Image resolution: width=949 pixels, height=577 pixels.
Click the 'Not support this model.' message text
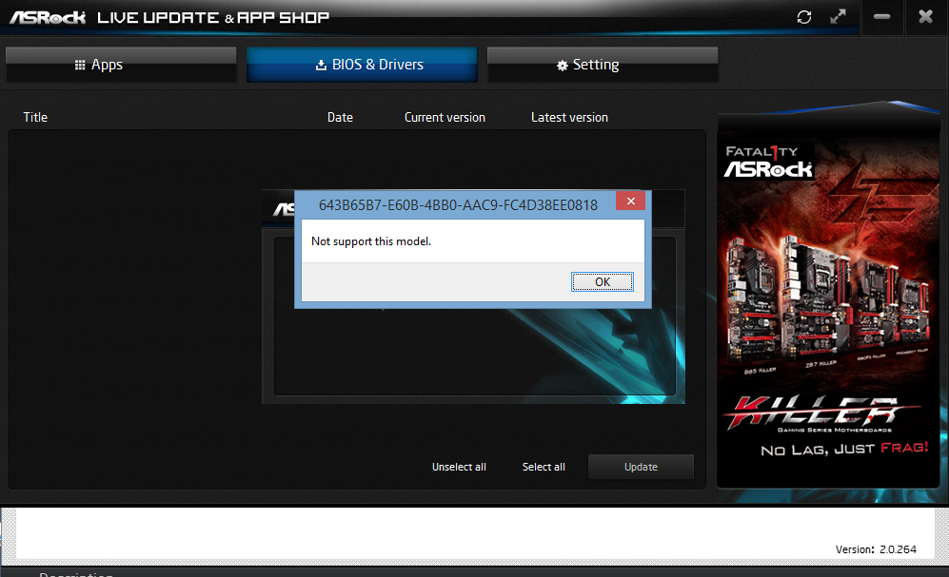pyautogui.click(x=371, y=241)
